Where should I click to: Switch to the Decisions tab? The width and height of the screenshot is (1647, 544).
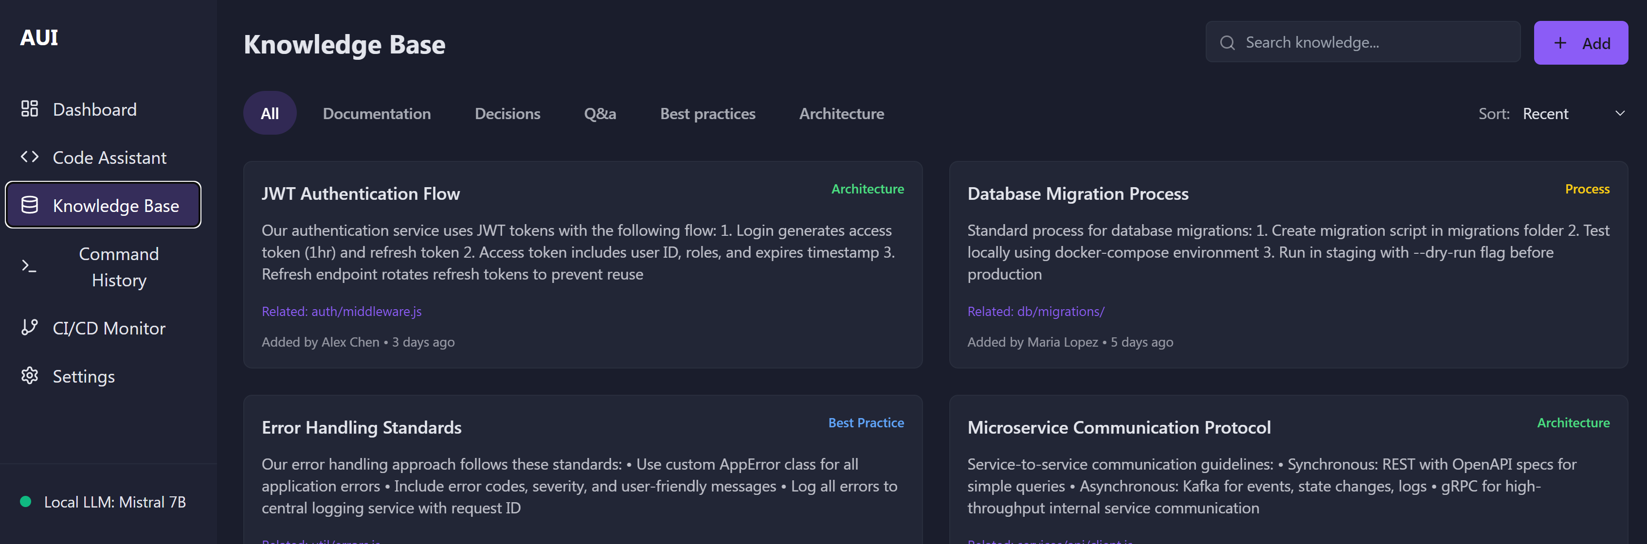(x=507, y=114)
